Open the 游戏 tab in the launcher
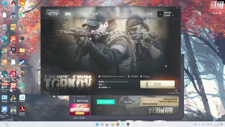Image resolution: width=225 pixels, height=127 pixels. [68, 14]
